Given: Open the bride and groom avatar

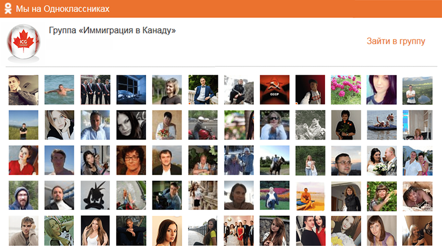Looking at the screenshot, I should pos(381,160).
